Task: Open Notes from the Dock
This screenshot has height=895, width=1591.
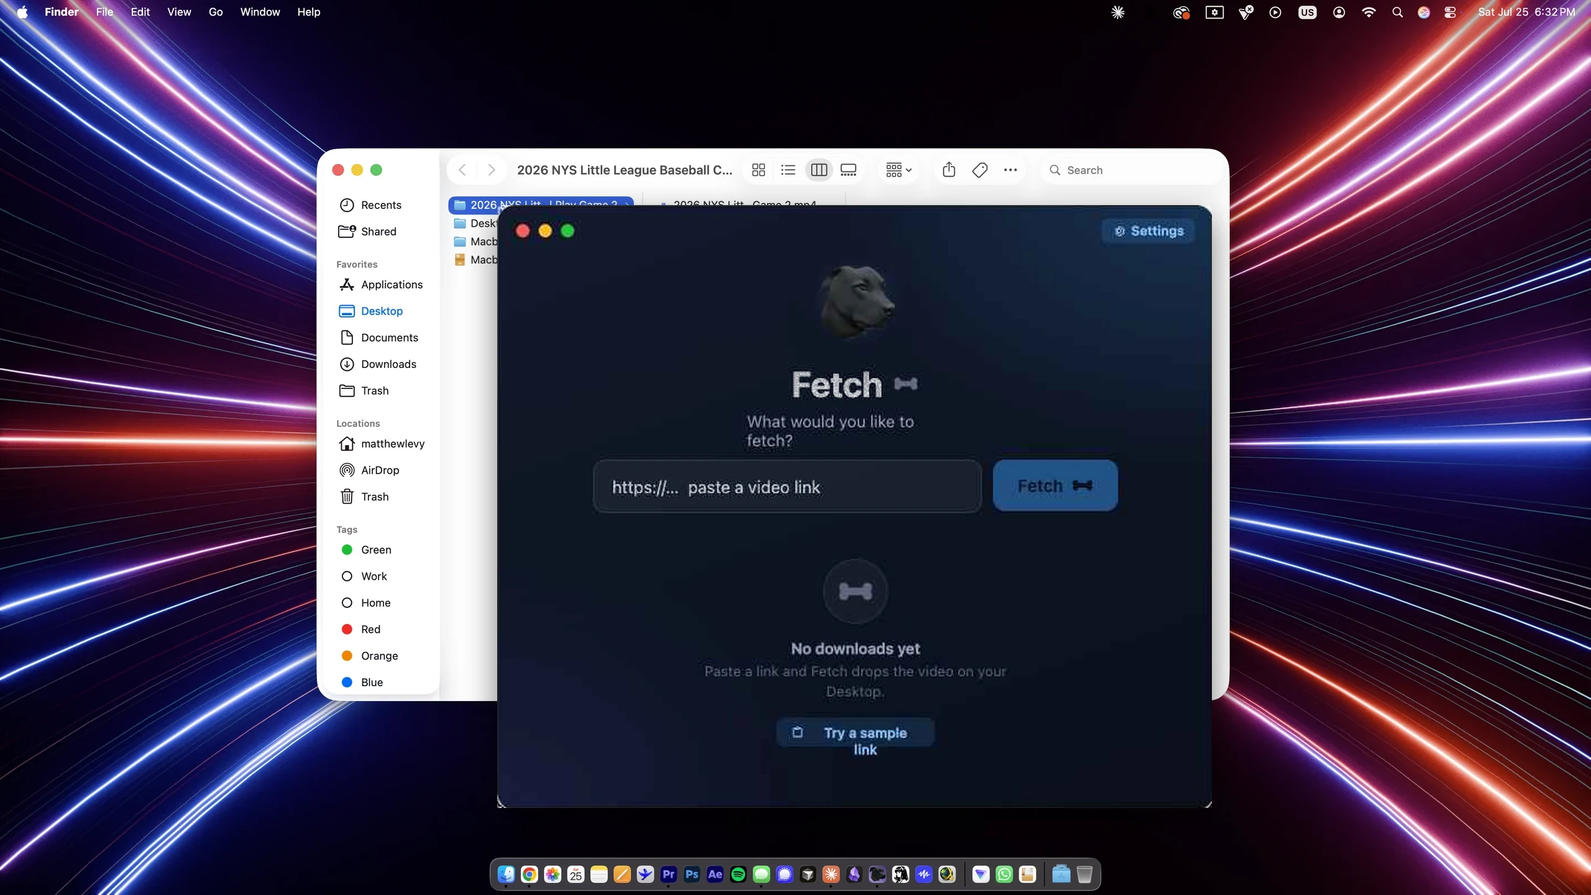Action: point(599,874)
